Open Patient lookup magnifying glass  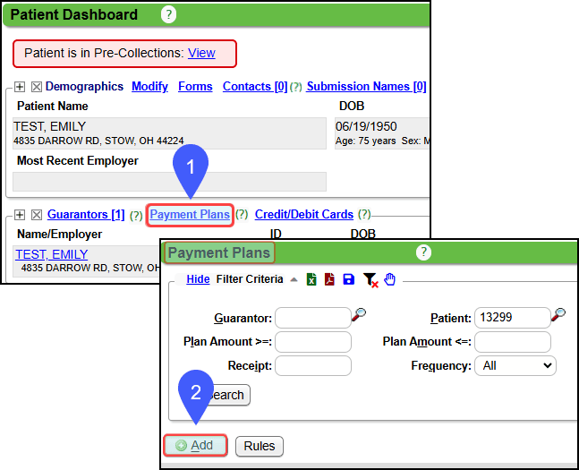[558, 314]
